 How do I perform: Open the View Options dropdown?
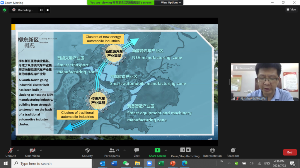[x=171, y=3]
